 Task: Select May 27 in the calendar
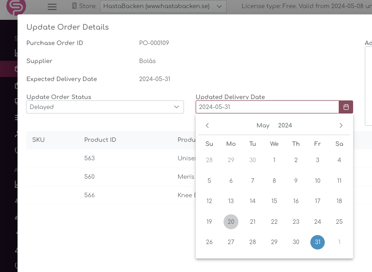click(x=231, y=242)
